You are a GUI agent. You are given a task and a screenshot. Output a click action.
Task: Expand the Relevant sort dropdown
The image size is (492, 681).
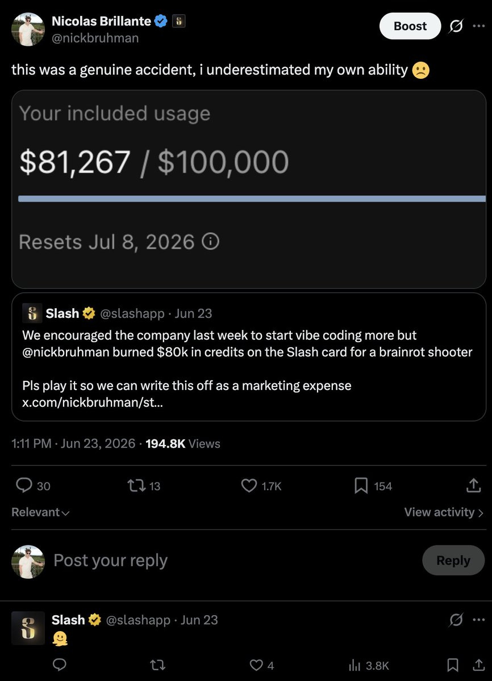[x=40, y=512]
